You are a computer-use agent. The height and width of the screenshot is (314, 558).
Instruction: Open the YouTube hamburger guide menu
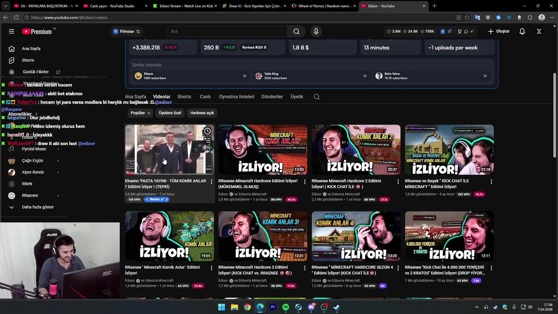click(x=12, y=31)
